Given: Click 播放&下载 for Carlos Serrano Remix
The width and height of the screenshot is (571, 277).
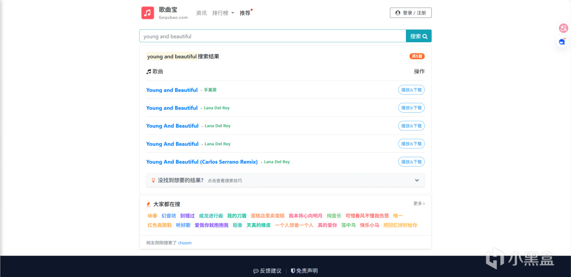Looking at the screenshot, I should 411,162.
